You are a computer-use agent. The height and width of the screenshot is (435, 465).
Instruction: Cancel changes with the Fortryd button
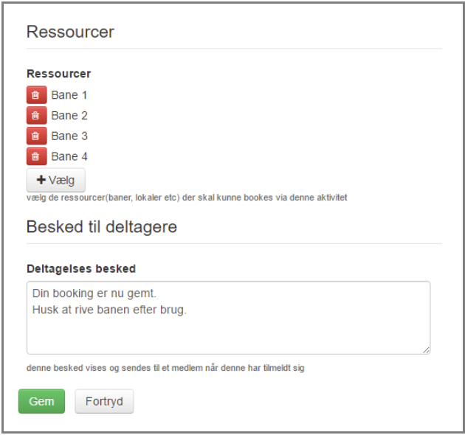[x=104, y=401]
